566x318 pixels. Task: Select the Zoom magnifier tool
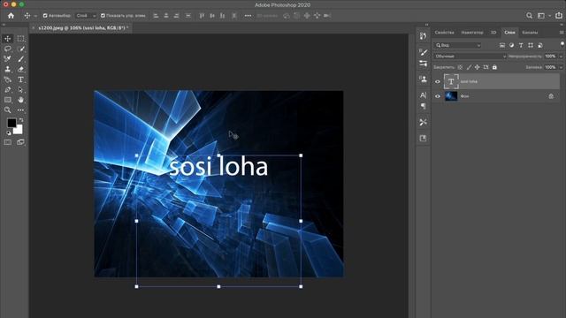click(8, 110)
